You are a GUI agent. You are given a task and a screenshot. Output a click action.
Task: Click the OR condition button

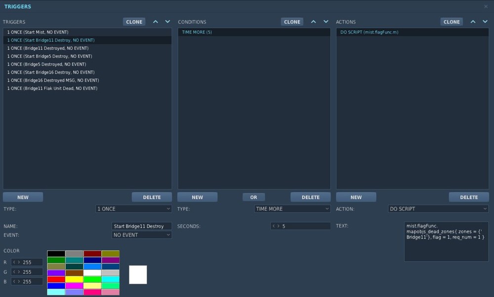[253, 197]
